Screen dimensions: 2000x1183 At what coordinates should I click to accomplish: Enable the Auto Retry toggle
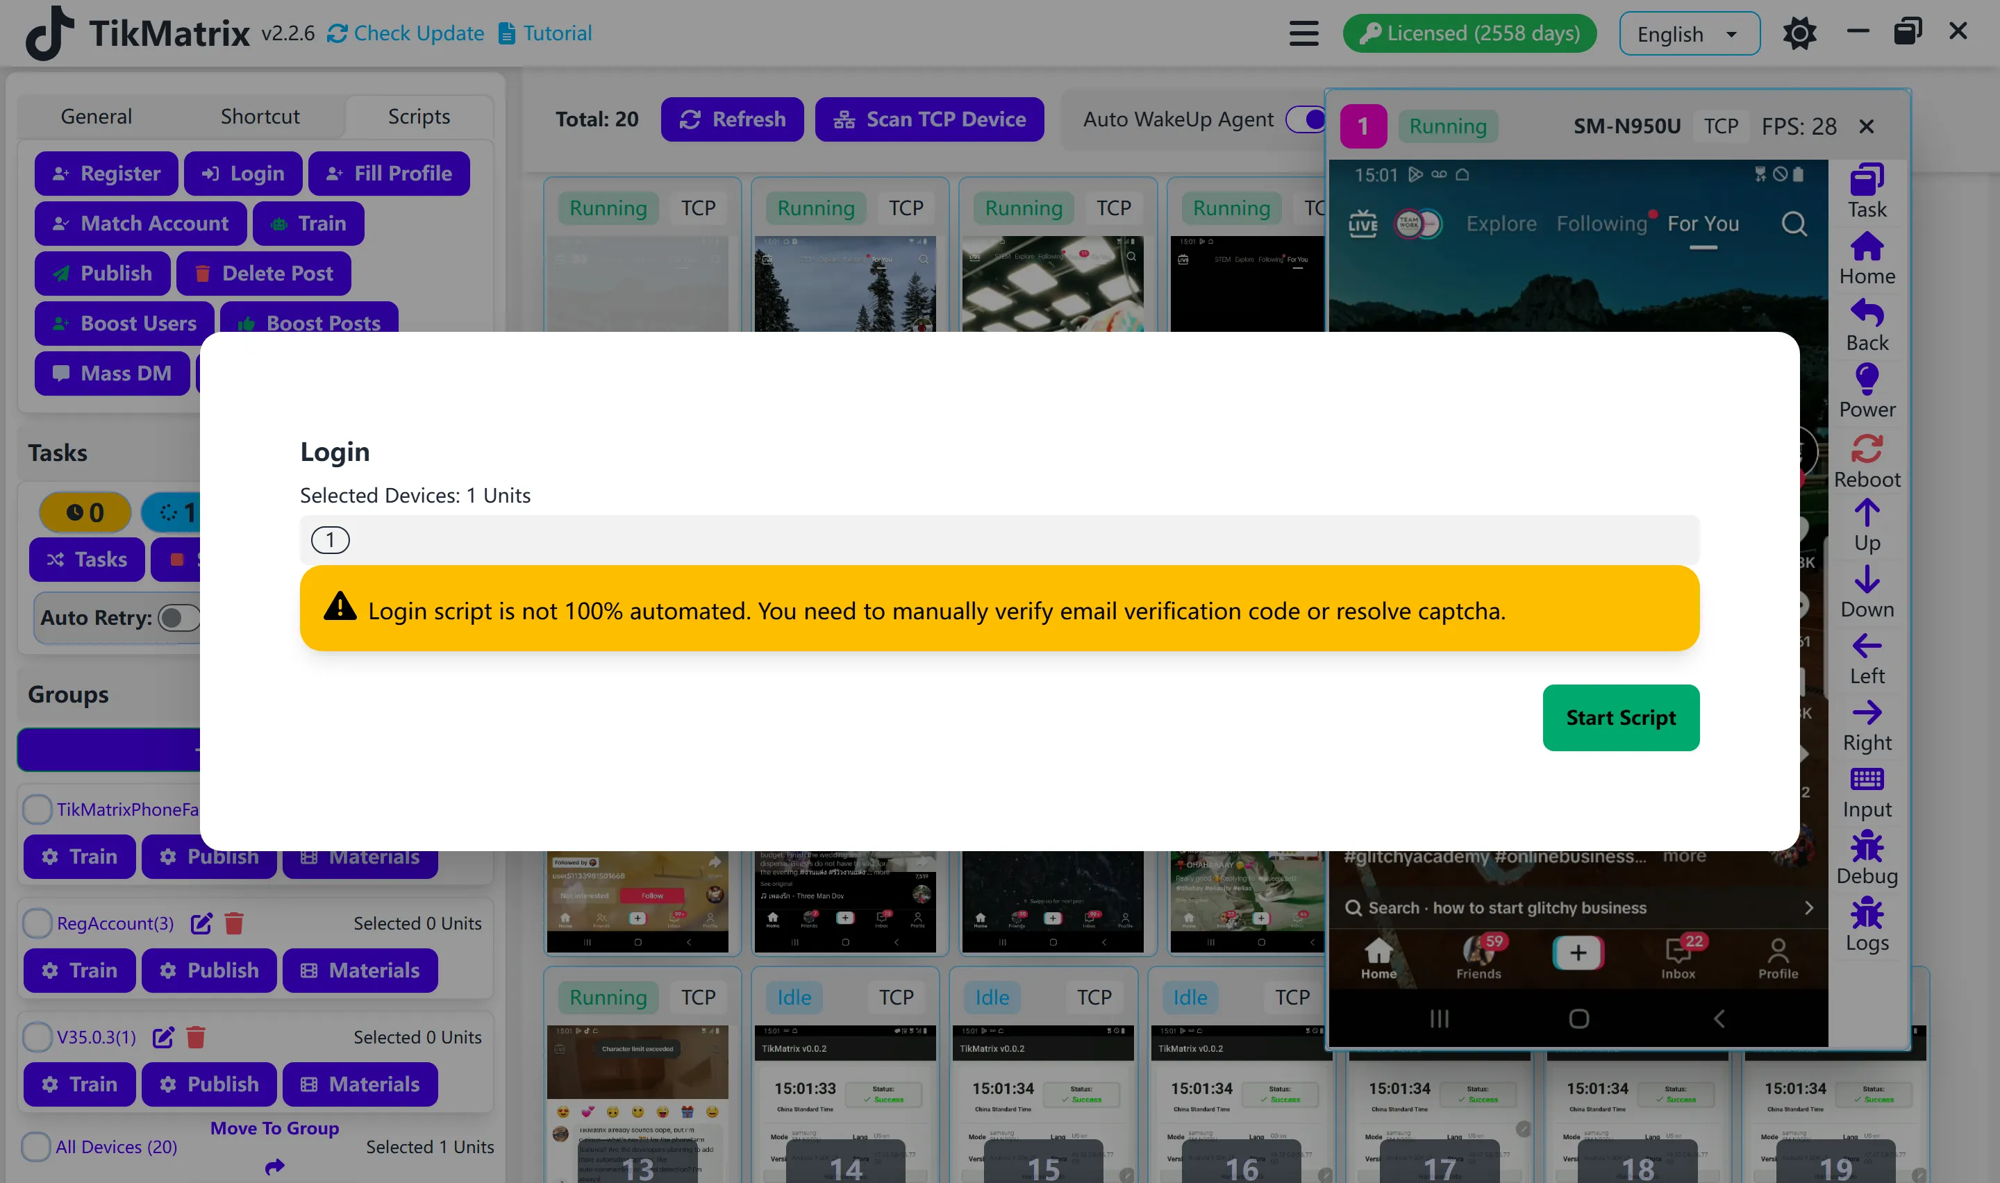pos(178,618)
